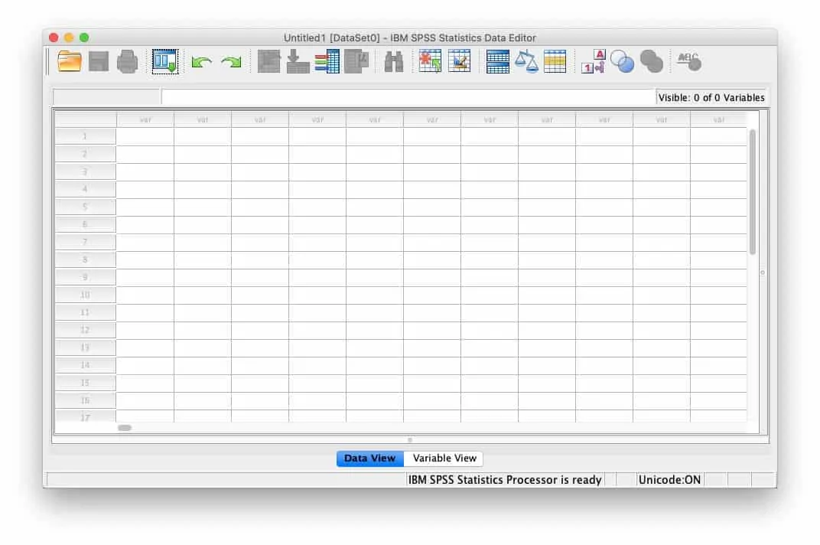Click the vertical scrollbar of the data grid
The image size is (820, 545).
753,191
